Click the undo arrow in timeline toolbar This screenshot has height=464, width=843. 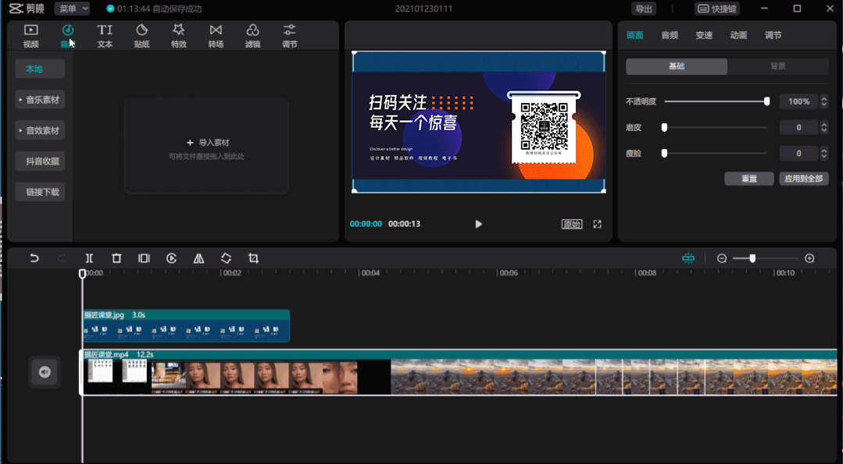pos(34,258)
